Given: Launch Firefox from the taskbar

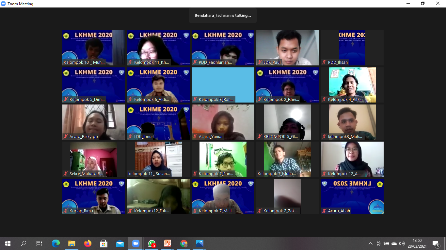Looking at the screenshot, I should point(88,243).
